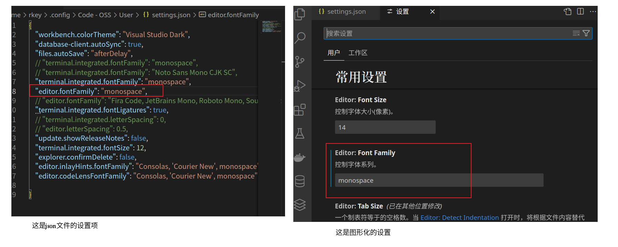This screenshot has width=618, height=247.
Task: Click the "terminal.integrated.fontSize" line
Action: pos(90,148)
